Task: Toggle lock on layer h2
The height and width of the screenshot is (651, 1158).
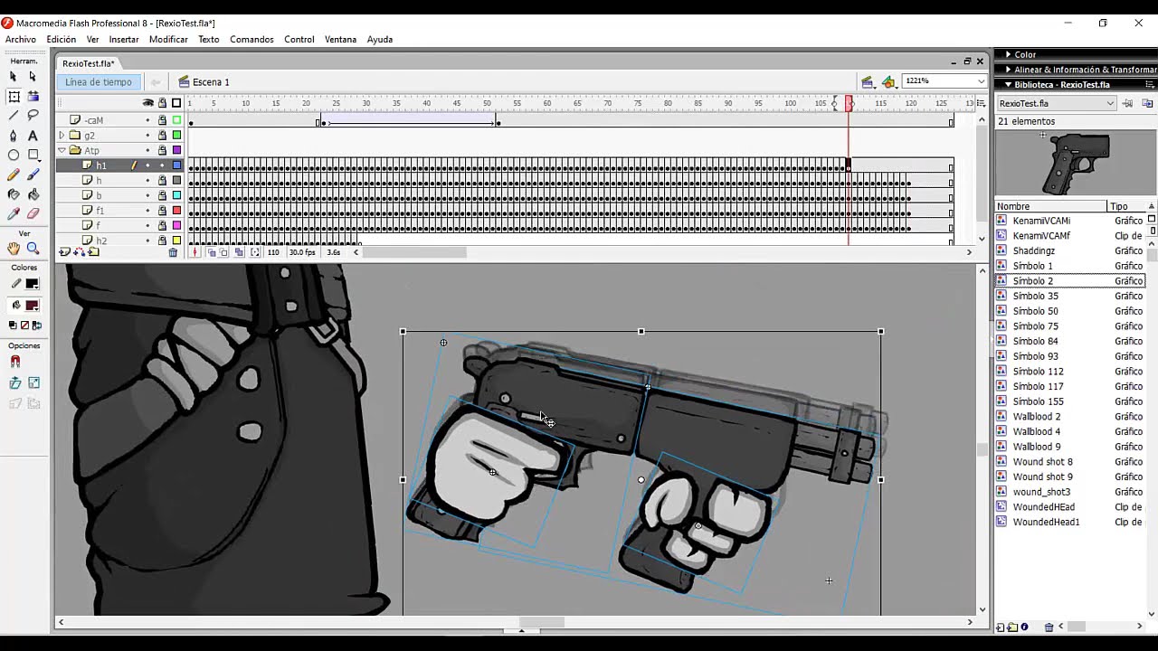Action: click(162, 241)
